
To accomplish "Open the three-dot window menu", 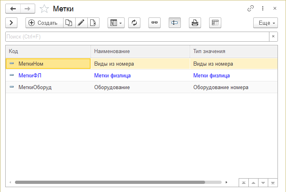I will [263, 9].
